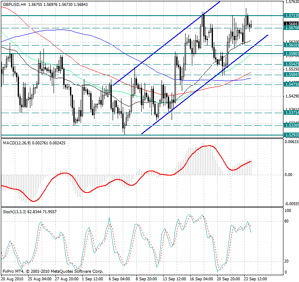Click the Stochastic 100 axis value
This screenshot has width=299, height=282.
pyautogui.click(x=288, y=211)
